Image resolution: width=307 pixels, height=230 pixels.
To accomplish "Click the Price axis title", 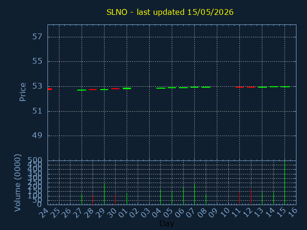I will (23, 92).
